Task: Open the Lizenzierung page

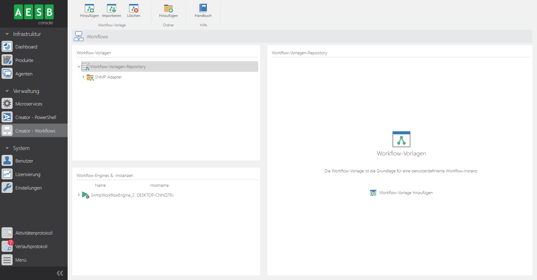Action: (x=28, y=175)
